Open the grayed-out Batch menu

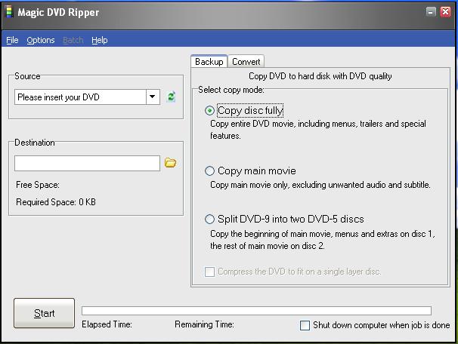pos(73,40)
